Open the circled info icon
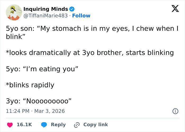Viewport: 185px width, 132px height. point(175,111)
